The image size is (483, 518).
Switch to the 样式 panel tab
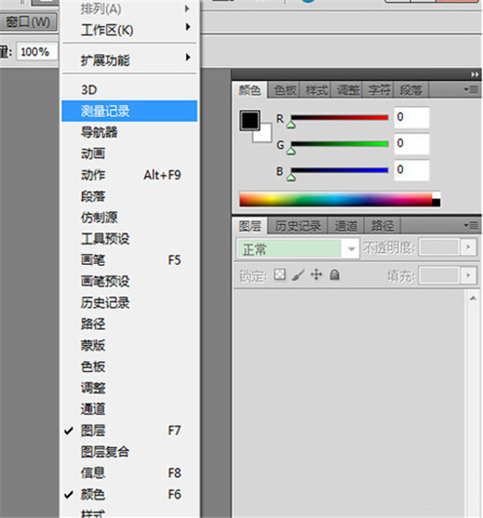coord(316,90)
